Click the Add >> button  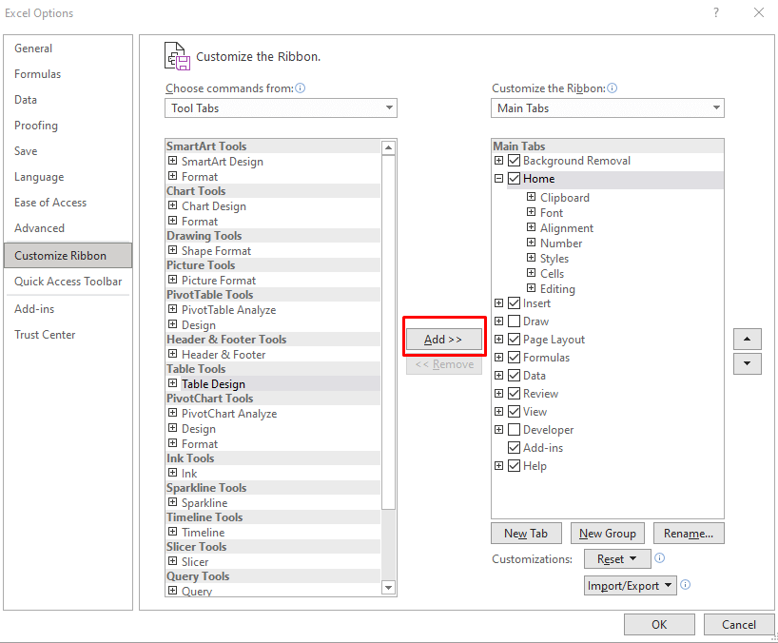[x=443, y=340]
